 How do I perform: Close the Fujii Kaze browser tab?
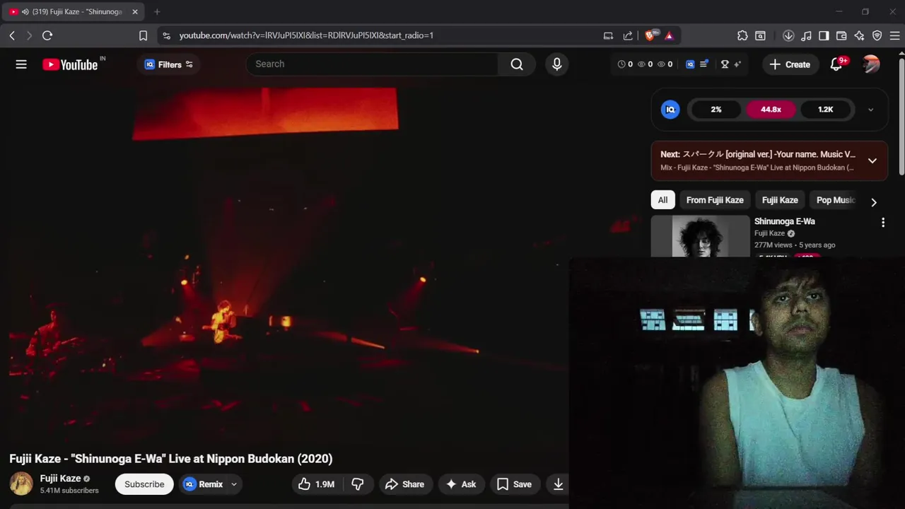click(135, 12)
